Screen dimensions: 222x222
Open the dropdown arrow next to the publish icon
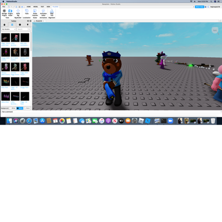24,7
